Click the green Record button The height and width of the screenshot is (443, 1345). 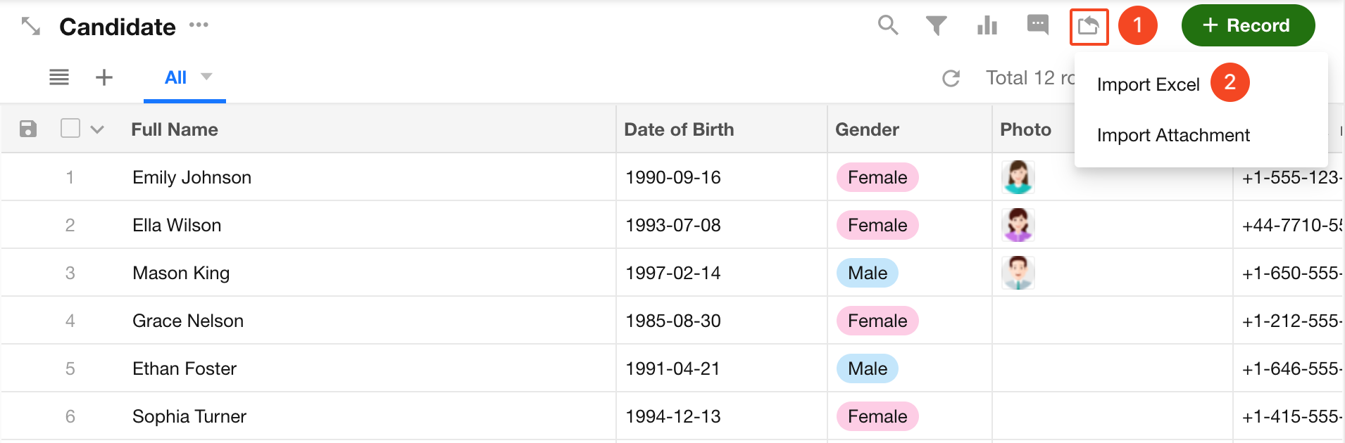(1248, 26)
